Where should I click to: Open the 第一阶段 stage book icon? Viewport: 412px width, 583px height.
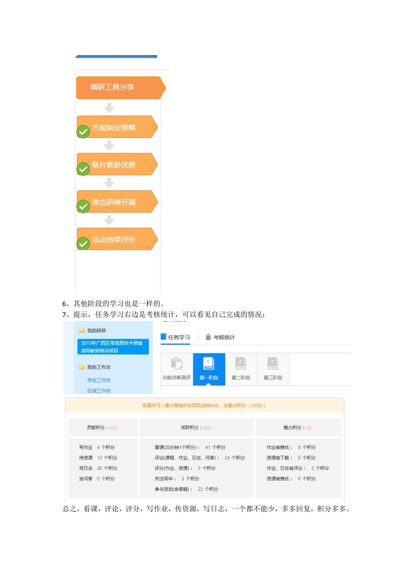coord(209,363)
